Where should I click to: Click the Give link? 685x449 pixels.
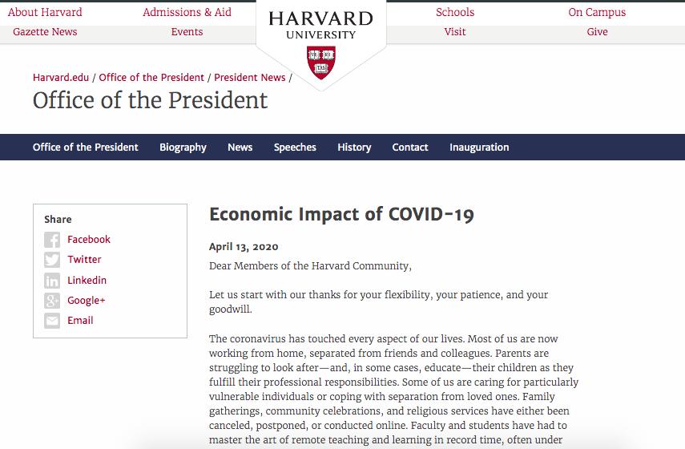[597, 32]
